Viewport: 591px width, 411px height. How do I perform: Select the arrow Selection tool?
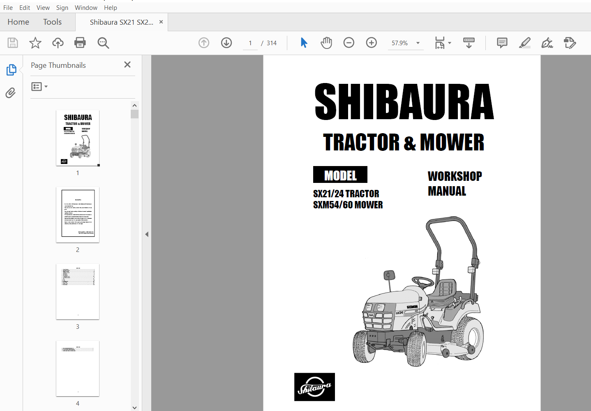[x=304, y=43]
